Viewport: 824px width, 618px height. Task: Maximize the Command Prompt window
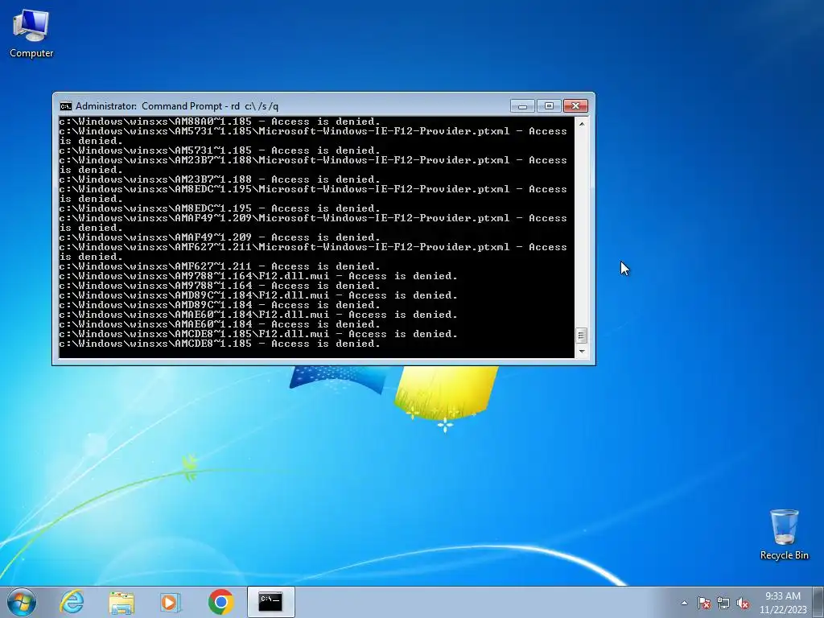click(549, 106)
